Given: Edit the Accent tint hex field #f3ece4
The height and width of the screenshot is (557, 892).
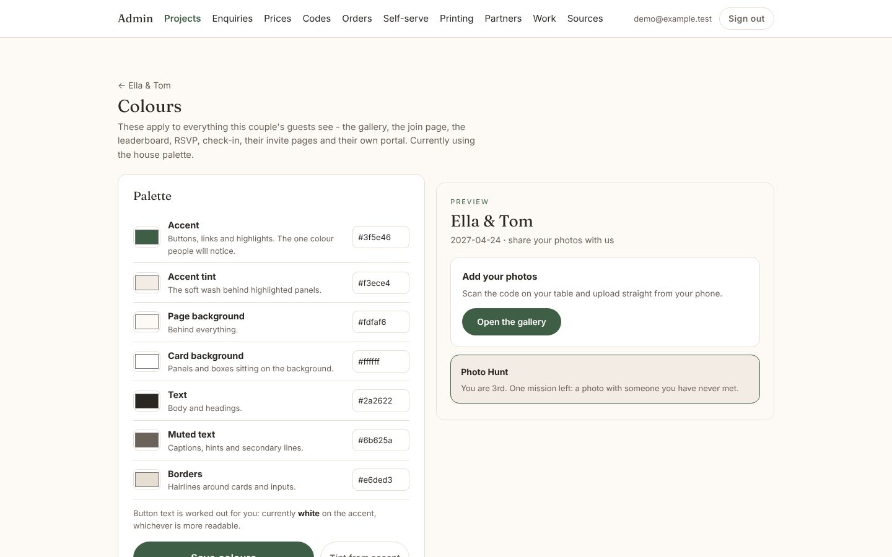Looking at the screenshot, I should [381, 283].
